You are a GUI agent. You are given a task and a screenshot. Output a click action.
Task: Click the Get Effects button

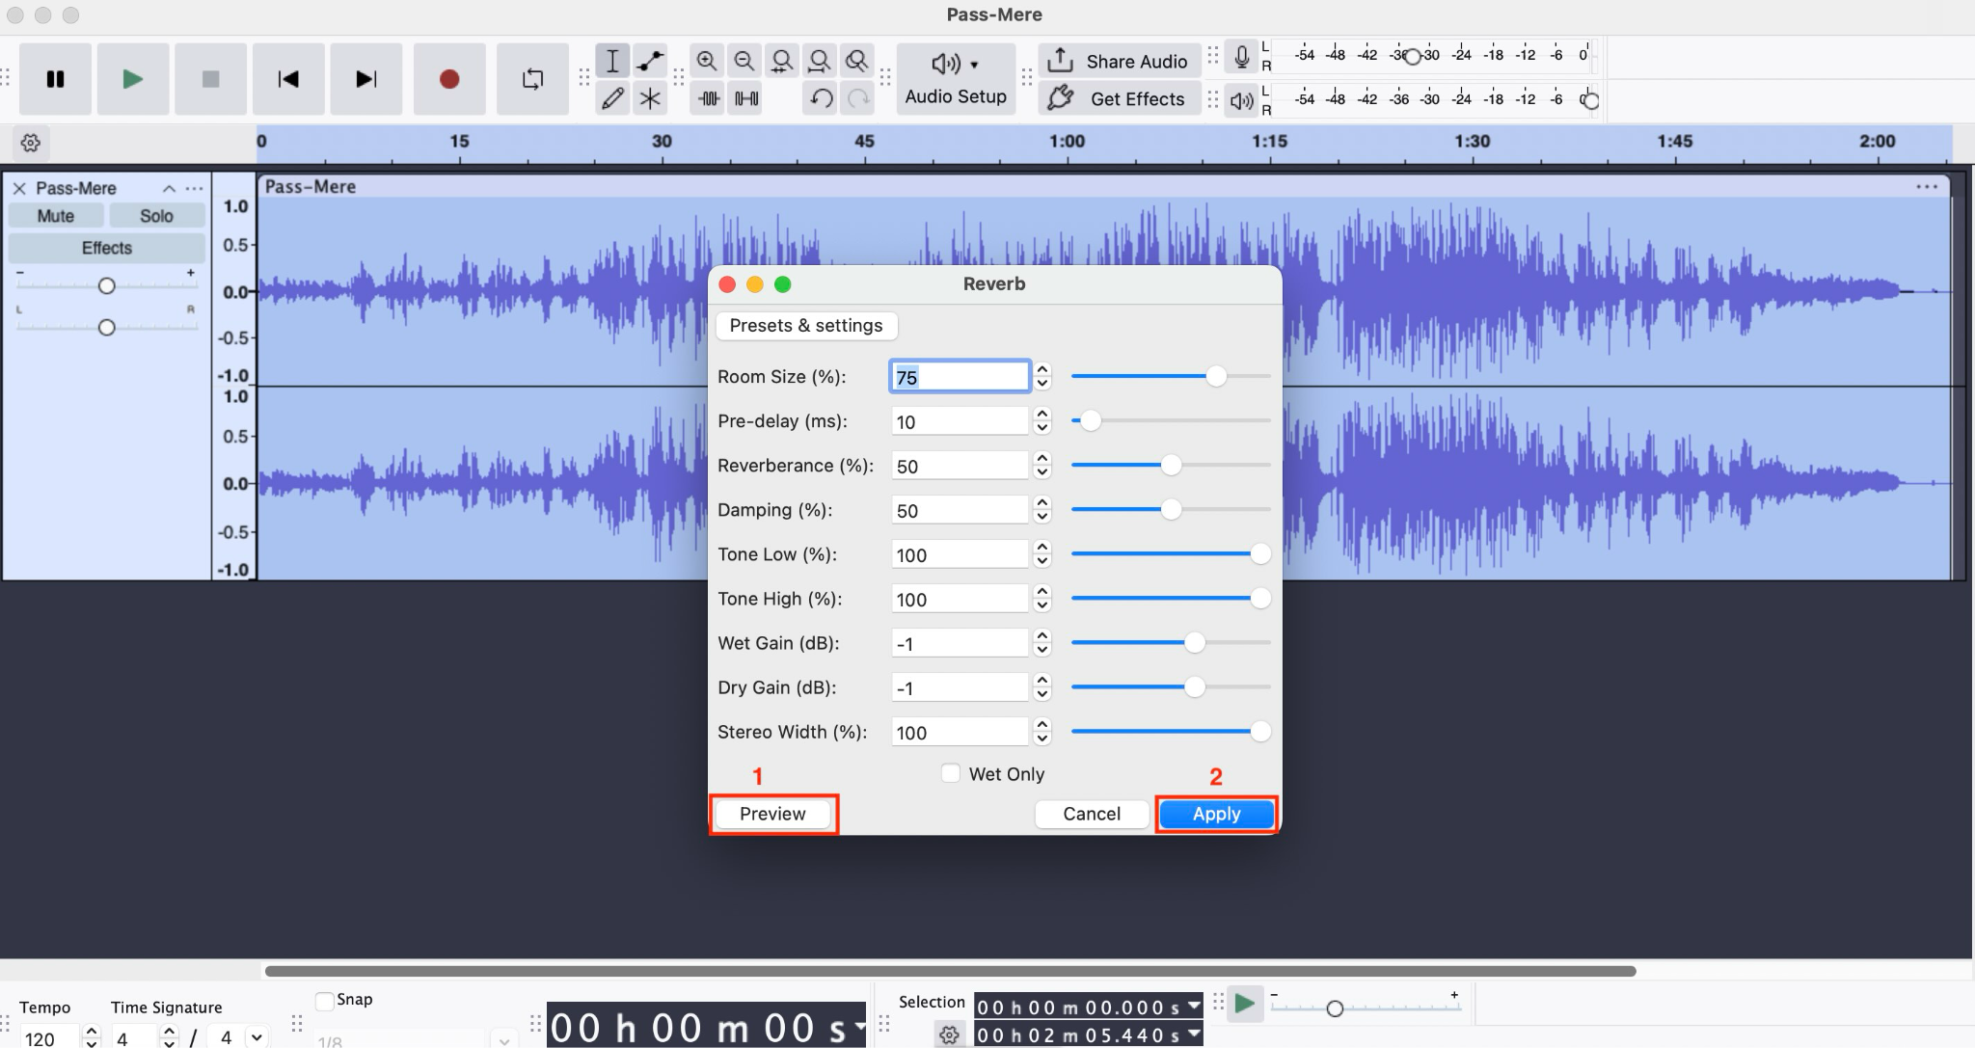[1120, 98]
